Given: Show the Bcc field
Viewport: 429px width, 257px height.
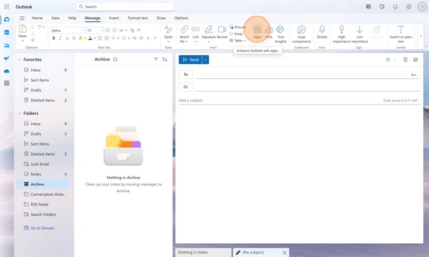Looking at the screenshot, I should coord(413,75).
